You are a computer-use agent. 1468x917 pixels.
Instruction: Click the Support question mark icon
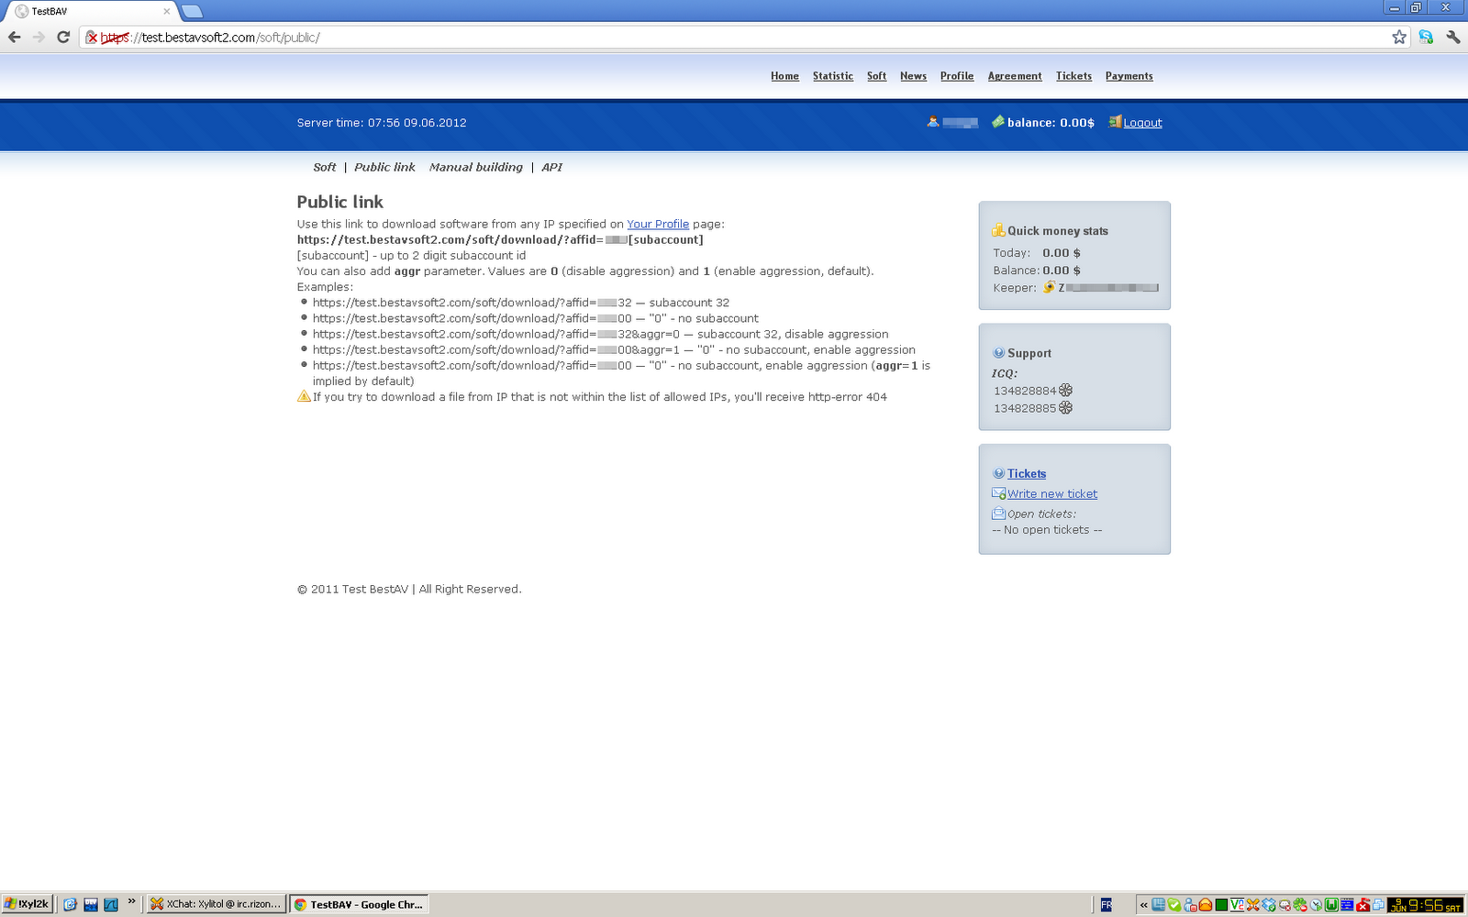point(998,353)
